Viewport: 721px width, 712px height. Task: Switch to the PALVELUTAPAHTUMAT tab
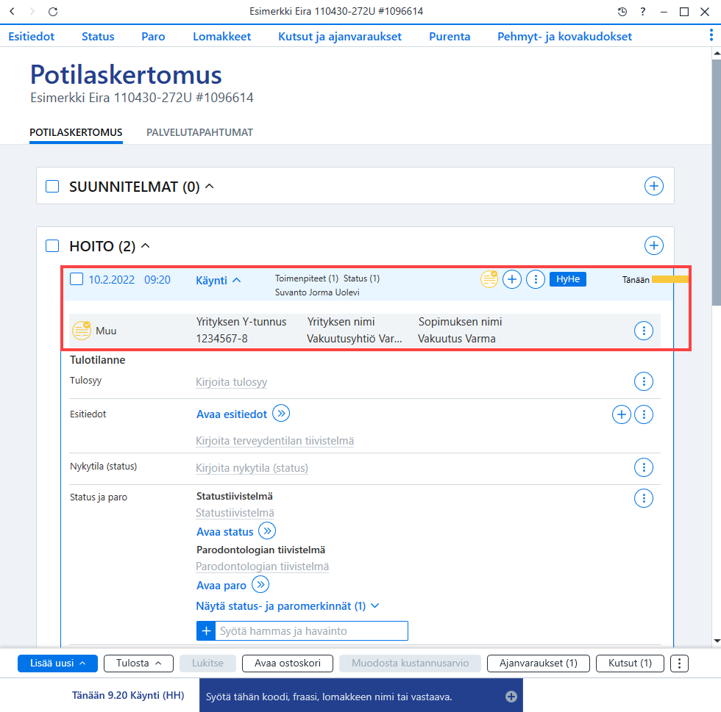tap(199, 132)
